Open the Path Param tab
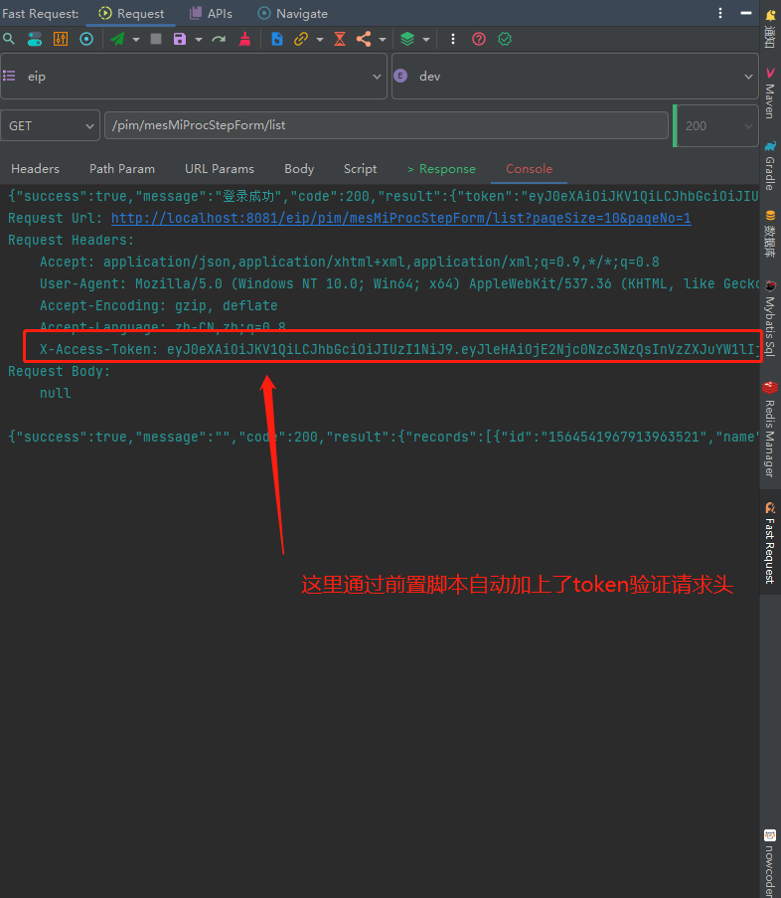This screenshot has width=781, height=898. (x=122, y=169)
